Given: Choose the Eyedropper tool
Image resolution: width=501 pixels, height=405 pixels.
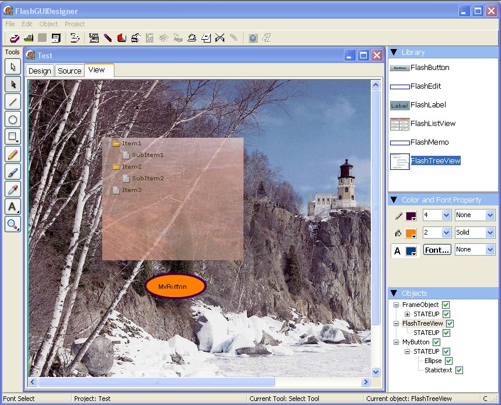Looking at the screenshot, I should (x=13, y=189).
